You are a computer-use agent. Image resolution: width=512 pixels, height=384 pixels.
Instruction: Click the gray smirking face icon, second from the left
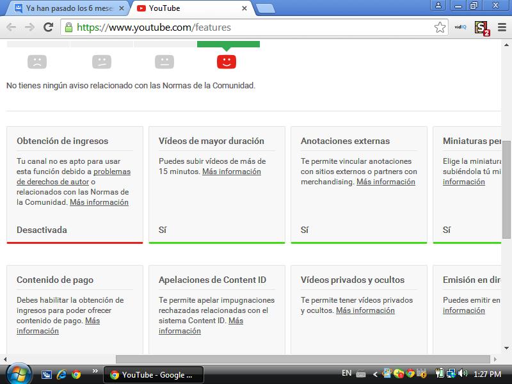102,61
